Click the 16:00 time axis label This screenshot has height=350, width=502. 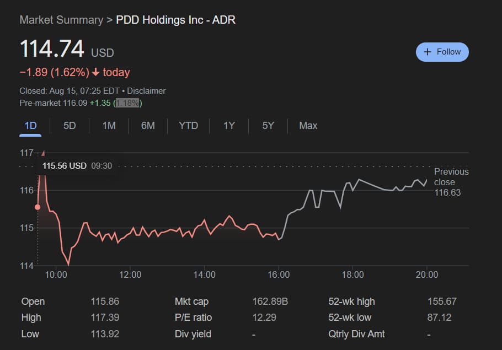tap(279, 274)
